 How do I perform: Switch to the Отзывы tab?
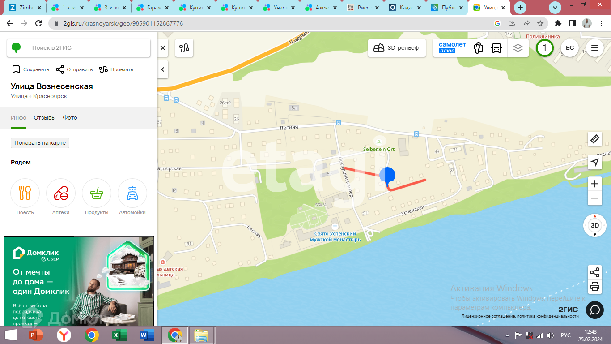click(45, 118)
